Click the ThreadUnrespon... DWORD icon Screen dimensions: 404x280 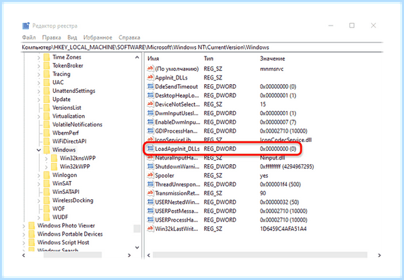[150, 184]
